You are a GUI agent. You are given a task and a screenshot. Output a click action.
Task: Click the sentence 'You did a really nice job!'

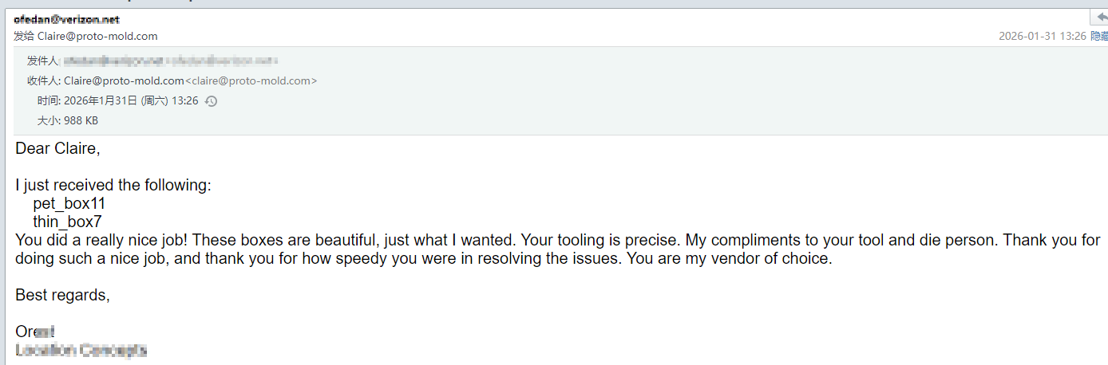[101, 240]
